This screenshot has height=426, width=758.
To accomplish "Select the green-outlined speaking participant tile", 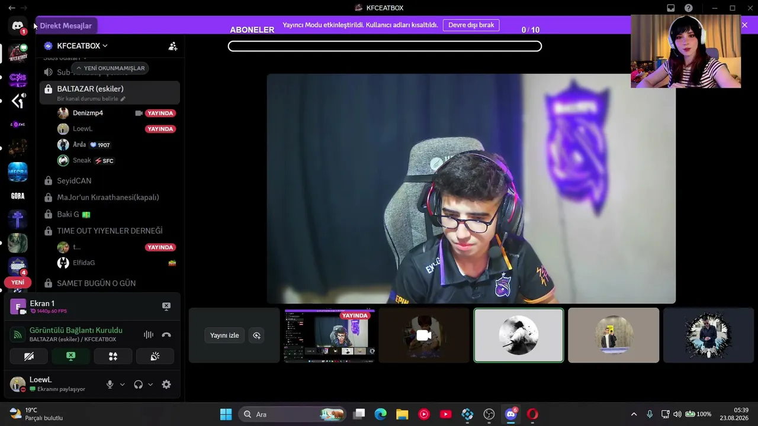I will (519, 335).
